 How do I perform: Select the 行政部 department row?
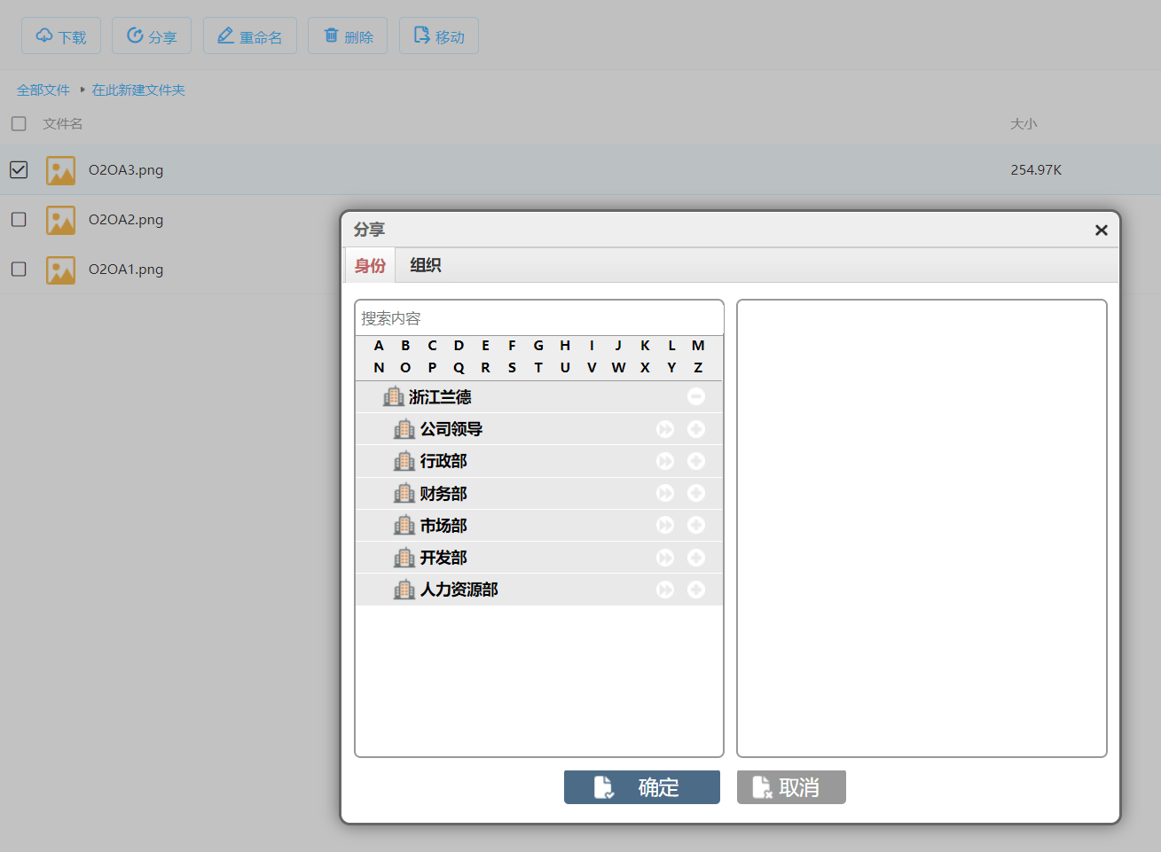(539, 461)
